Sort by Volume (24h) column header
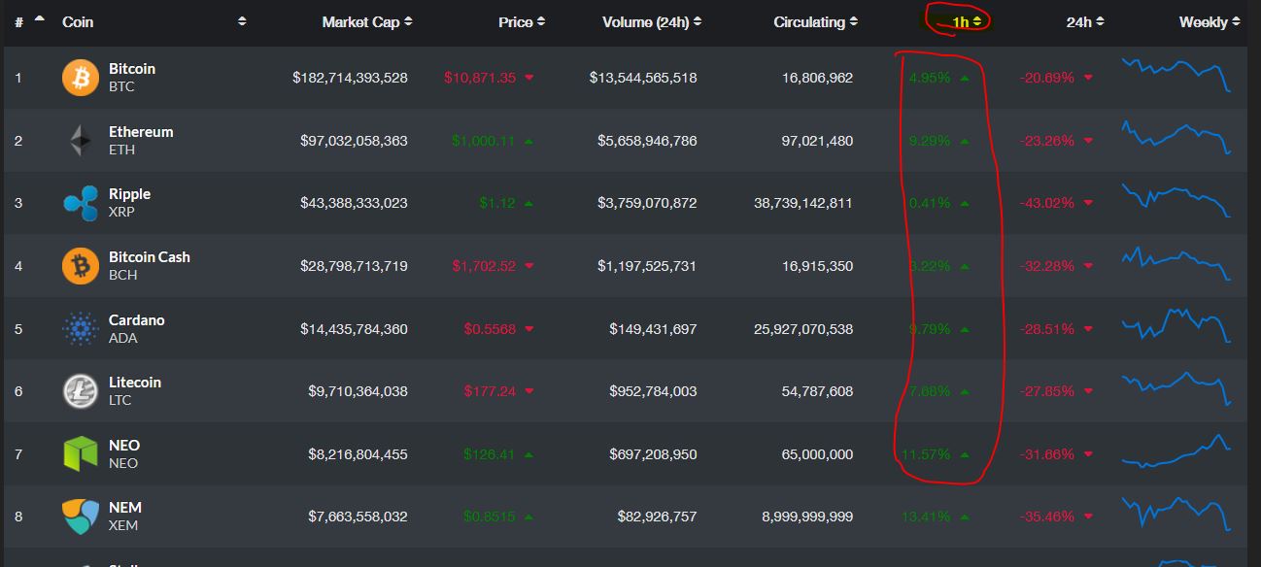Viewport: 1261px width, 567px height. (x=651, y=22)
